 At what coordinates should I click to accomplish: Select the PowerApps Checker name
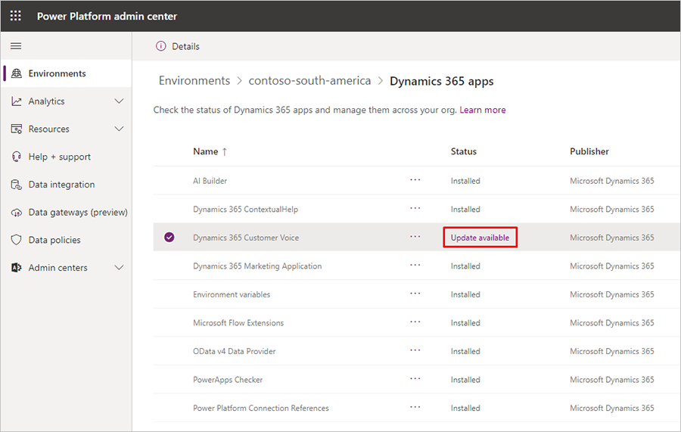coord(228,380)
